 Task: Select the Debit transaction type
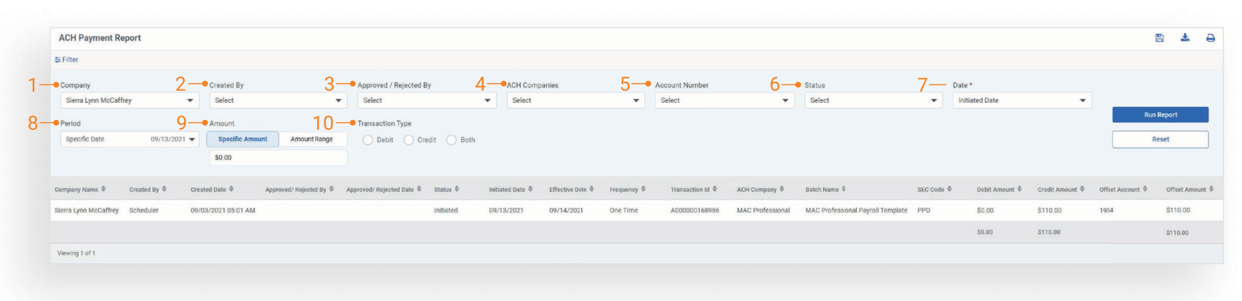(x=368, y=141)
